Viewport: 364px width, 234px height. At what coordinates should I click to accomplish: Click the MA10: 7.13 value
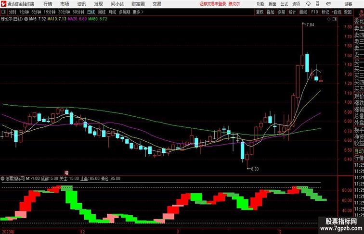[57, 19]
